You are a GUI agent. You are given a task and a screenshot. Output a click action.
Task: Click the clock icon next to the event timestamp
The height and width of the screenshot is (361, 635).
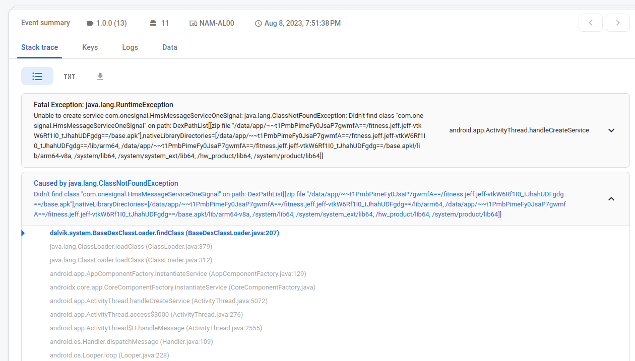(258, 23)
